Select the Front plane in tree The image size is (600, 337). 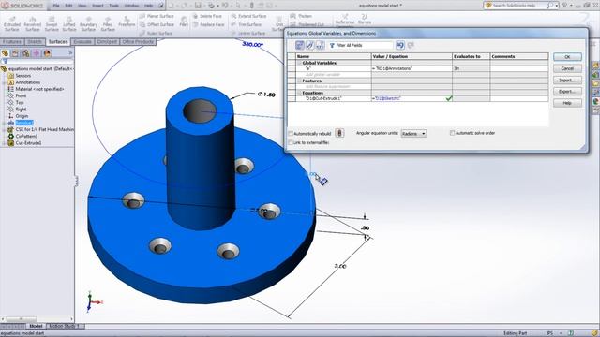coord(21,95)
